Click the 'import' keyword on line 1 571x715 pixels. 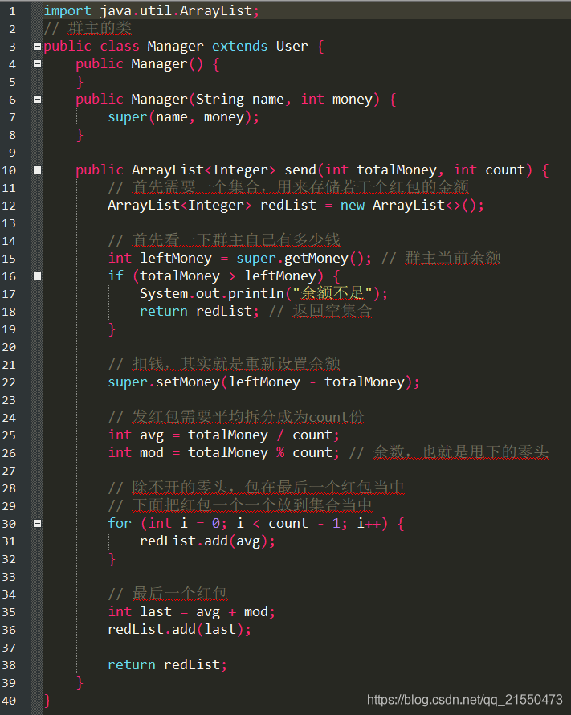pyautogui.click(x=67, y=11)
